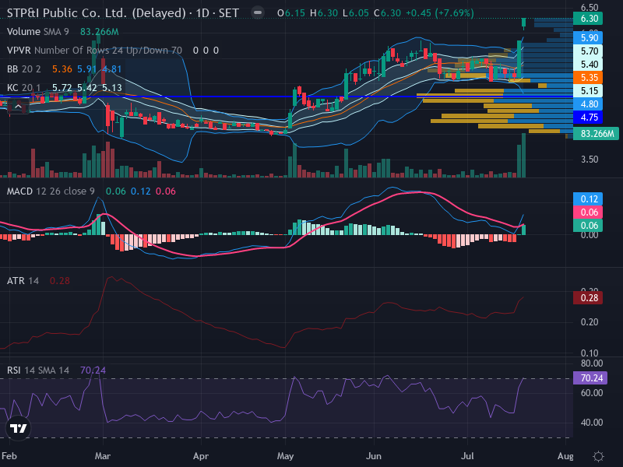The height and width of the screenshot is (467, 623).
Task: Click the 5.72 KC legend value
Action: (62, 87)
